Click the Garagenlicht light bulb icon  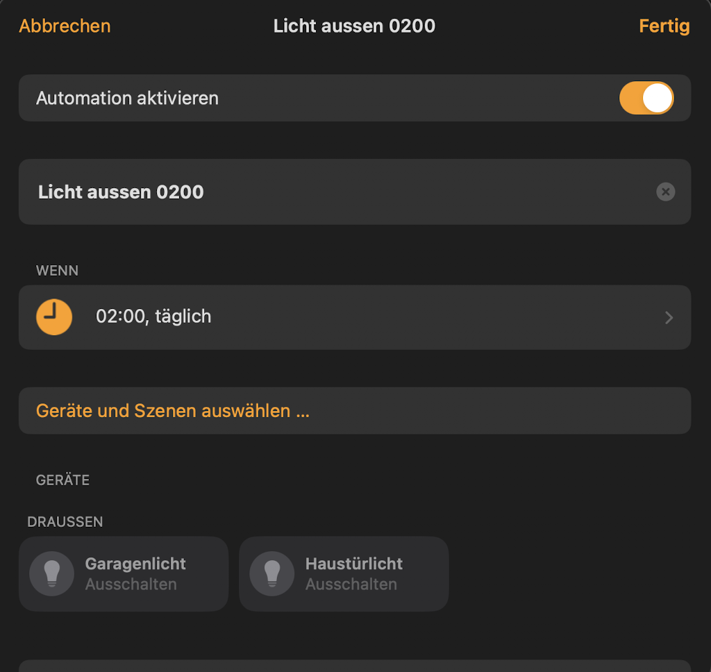pyautogui.click(x=52, y=573)
